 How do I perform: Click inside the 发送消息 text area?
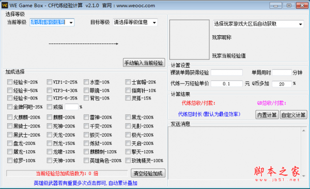coord(235,153)
